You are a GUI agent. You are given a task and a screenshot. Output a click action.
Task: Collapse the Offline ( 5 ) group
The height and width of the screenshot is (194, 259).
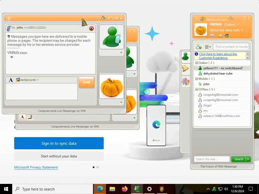(x=197, y=89)
